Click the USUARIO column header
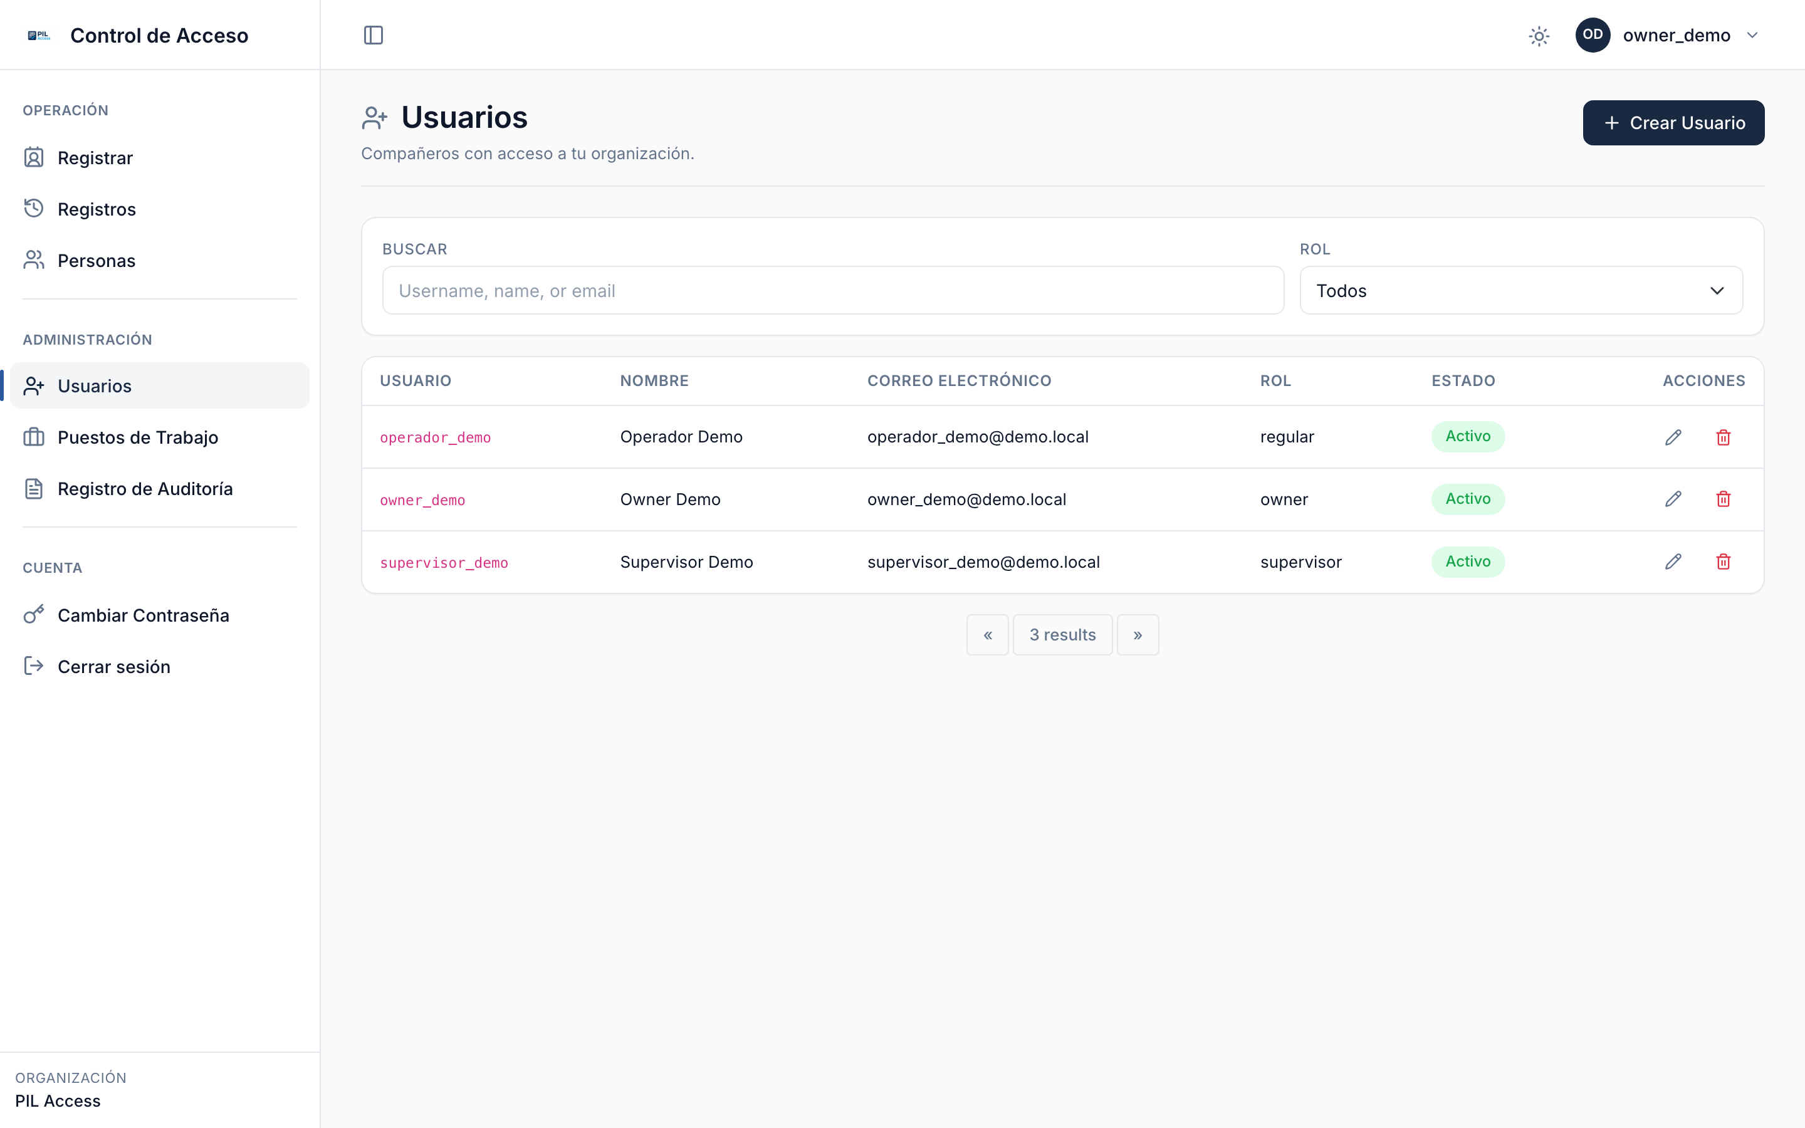The width and height of the screenshot is (1805, 1128). [x=416, y=380]
